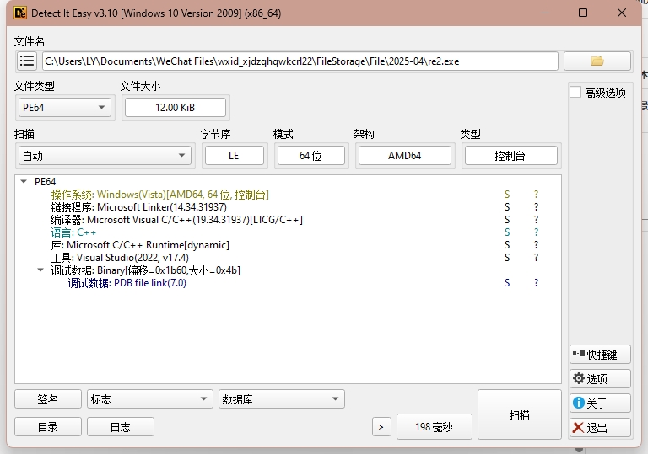Click 退出 exit button
Screen dimensions: 648x454
(600, 428)
